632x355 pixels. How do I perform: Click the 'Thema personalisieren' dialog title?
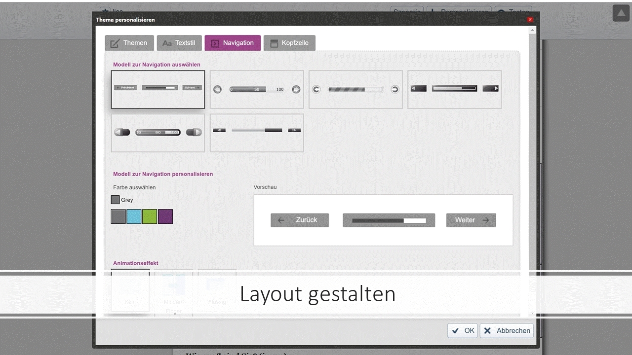tap(125, 20)
